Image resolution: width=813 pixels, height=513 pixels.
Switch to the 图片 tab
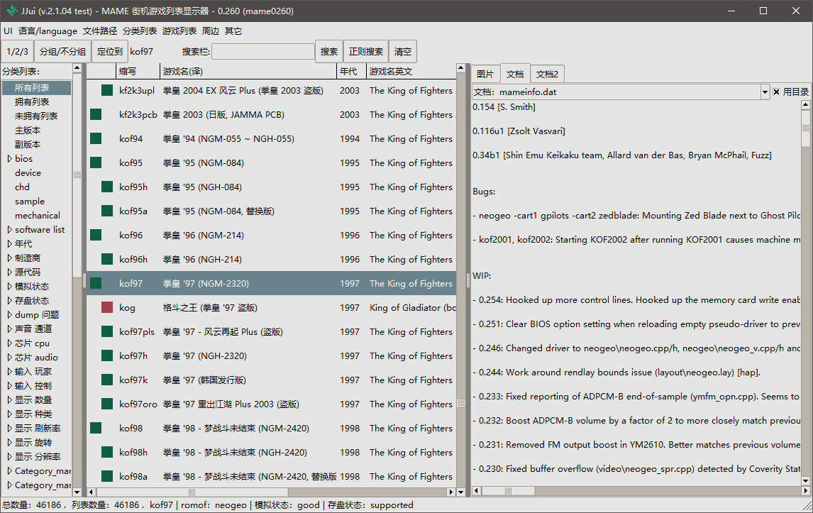tap(485, 75)
